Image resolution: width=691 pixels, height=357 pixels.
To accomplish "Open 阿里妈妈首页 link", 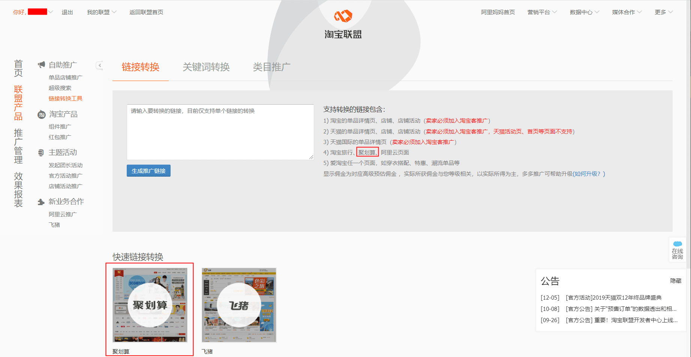I will 498,12.
